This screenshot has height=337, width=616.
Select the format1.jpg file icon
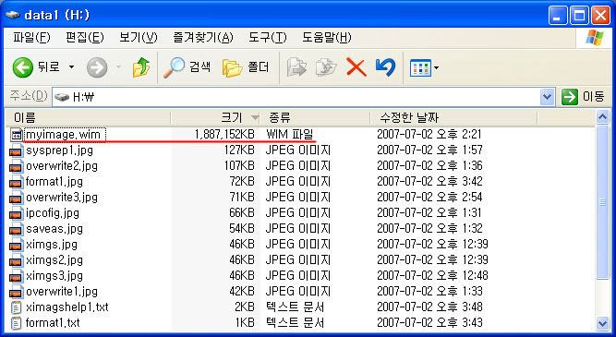click(16, 182)
